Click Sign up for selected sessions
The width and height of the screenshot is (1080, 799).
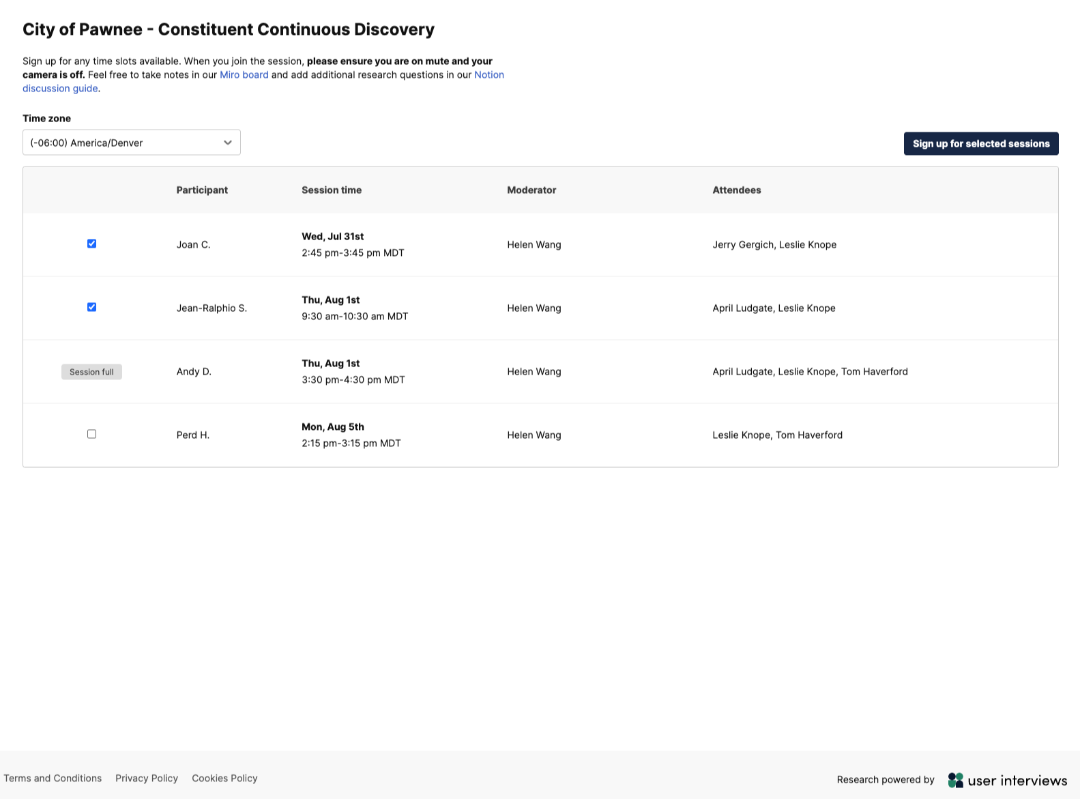(x=981, y=143)
